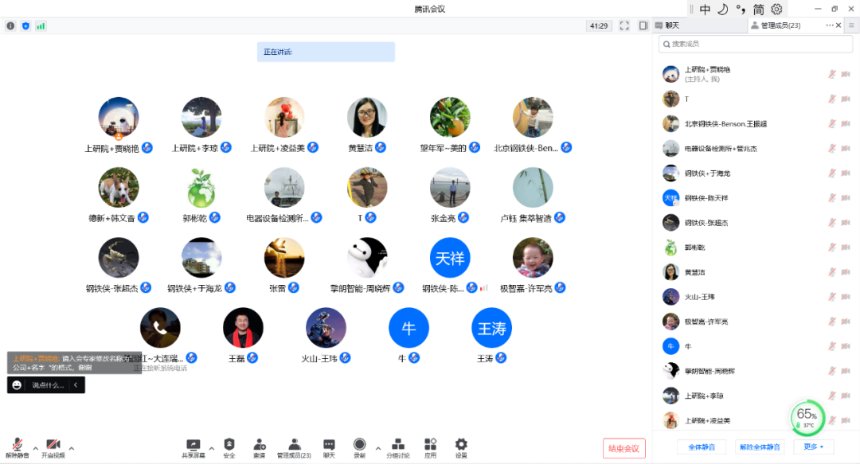Turn on camera (开启视频)
860x464 pixels.
(x=53, y=446)
